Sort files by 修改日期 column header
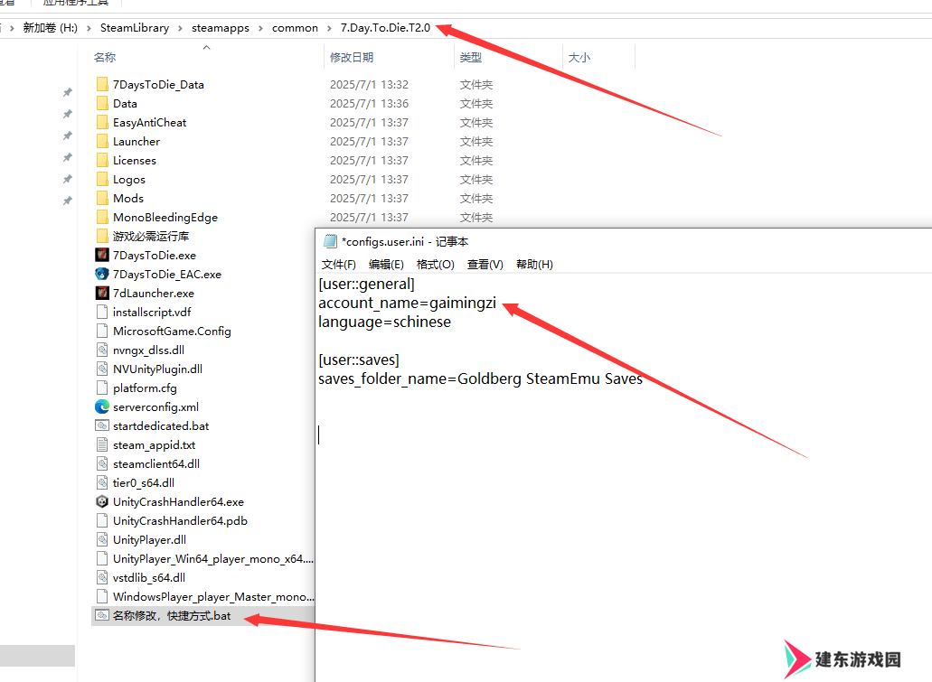 point(352,58)
